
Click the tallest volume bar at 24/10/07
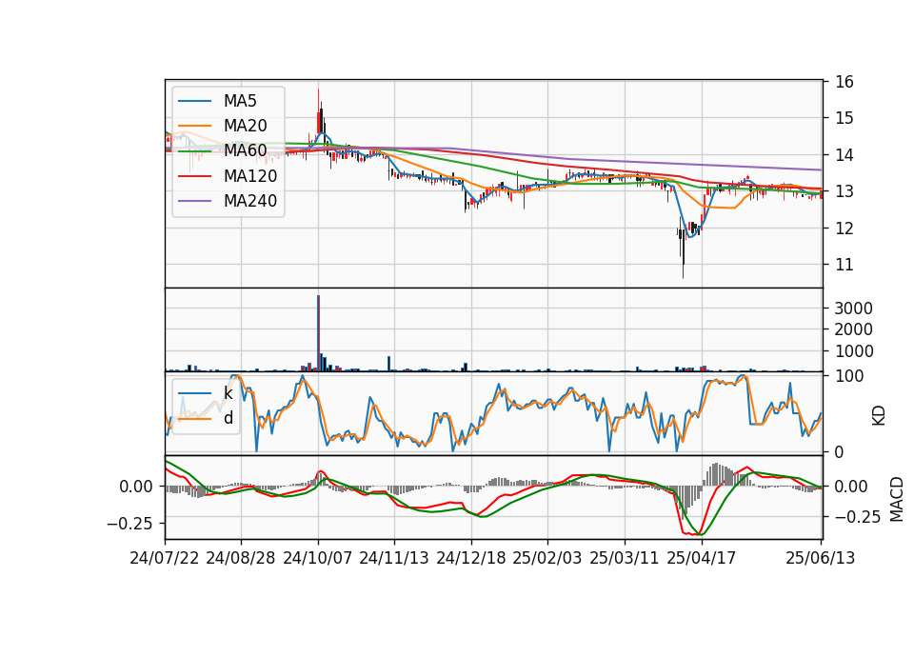(x=318, y=333)
